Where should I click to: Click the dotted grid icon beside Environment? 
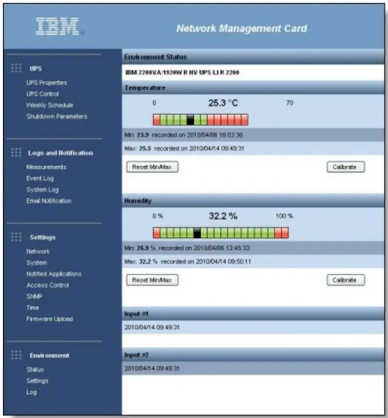[16, 355]
